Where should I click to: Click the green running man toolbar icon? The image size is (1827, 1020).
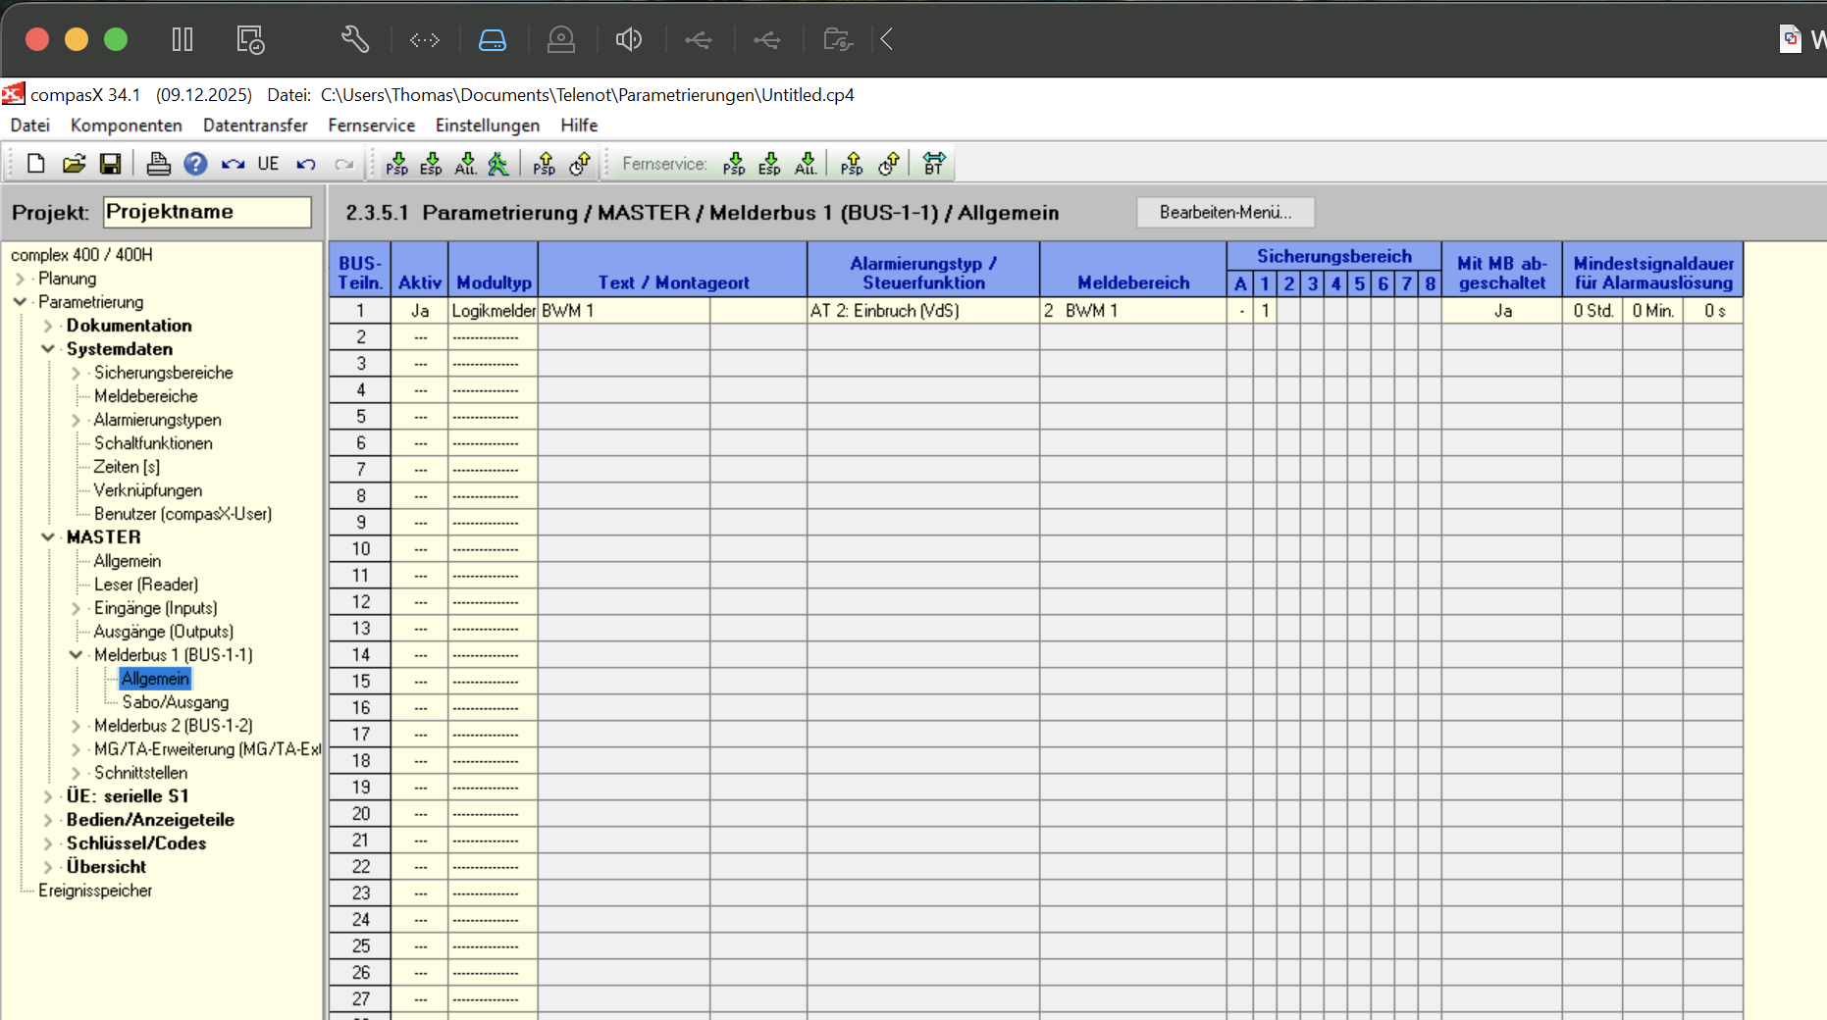498,164
